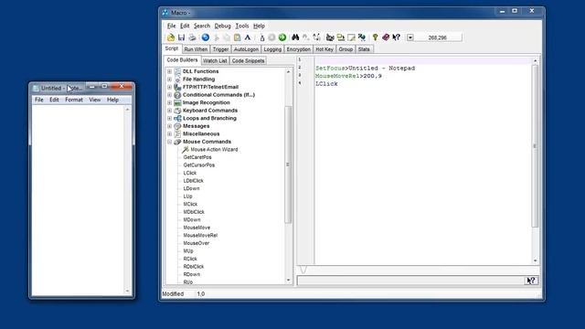Expand the Image Recognition node
The height and width of the screenshot is (329, 585).
pyautogui.click(x=169, y=102)
